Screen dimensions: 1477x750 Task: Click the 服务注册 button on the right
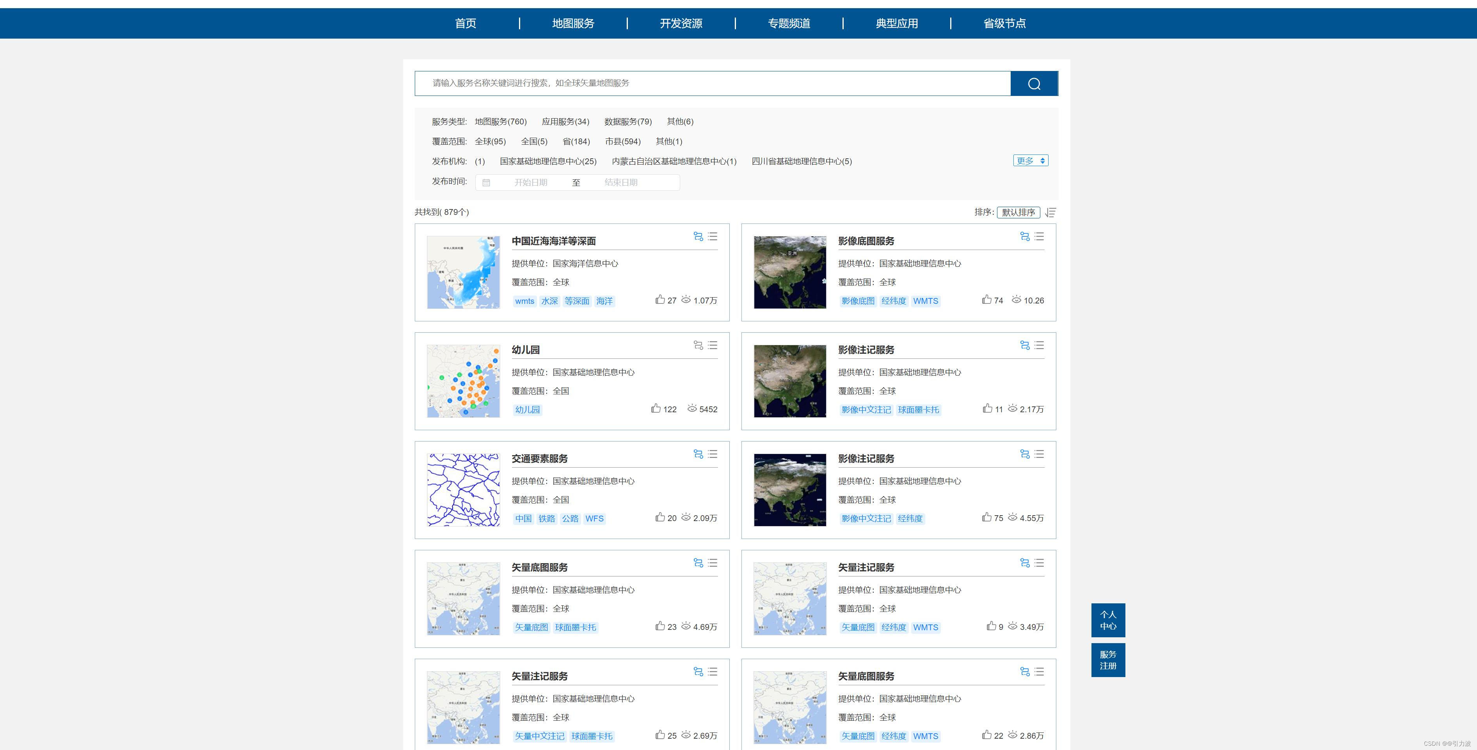[1108, 660]
